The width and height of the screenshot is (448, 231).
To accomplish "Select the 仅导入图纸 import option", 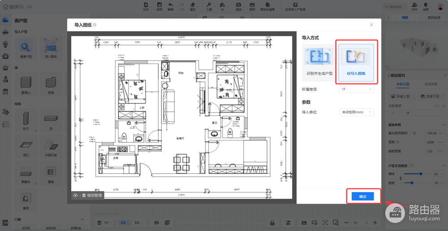I will pyautogui.click(x=356, y=63).
